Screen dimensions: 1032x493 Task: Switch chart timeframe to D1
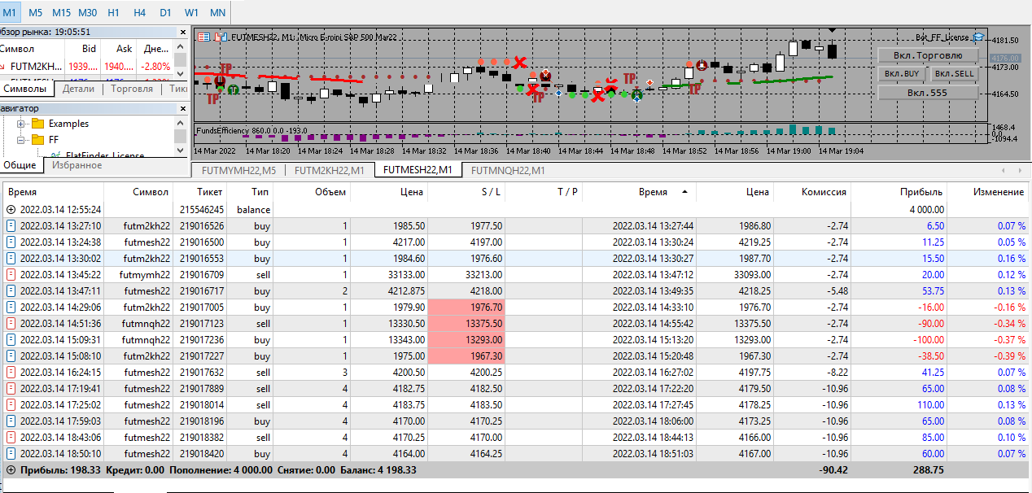(165, 12)
